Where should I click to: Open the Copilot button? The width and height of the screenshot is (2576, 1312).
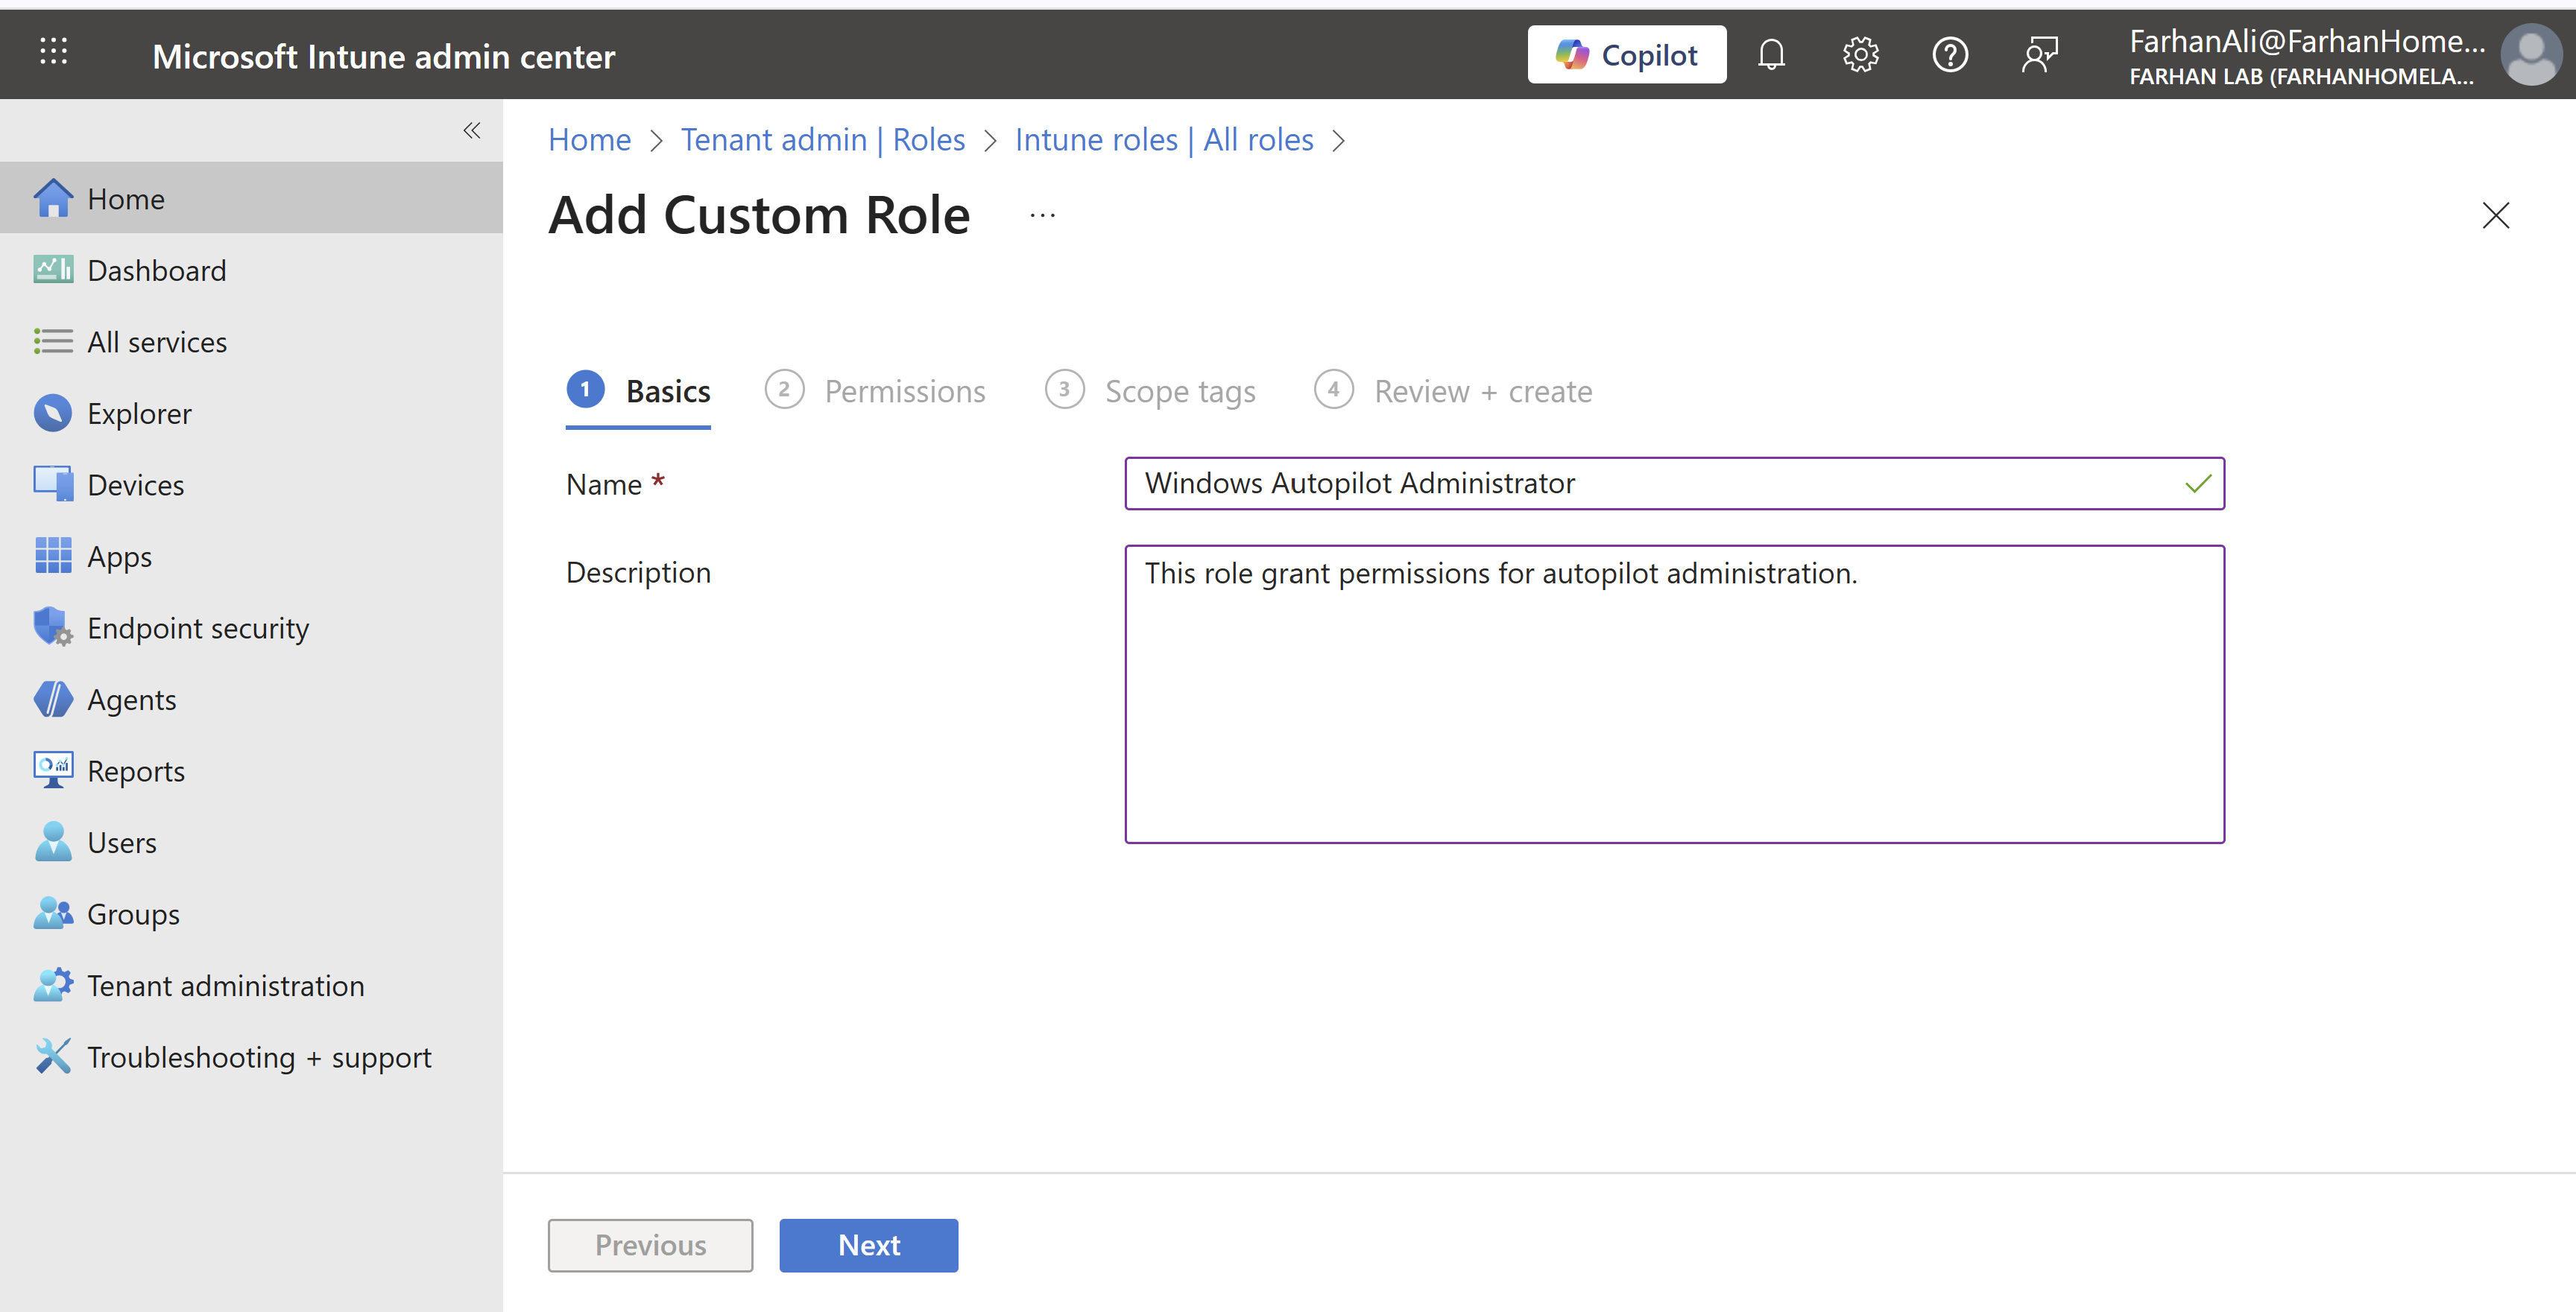pyautogui.click(x=1626, y=55)
